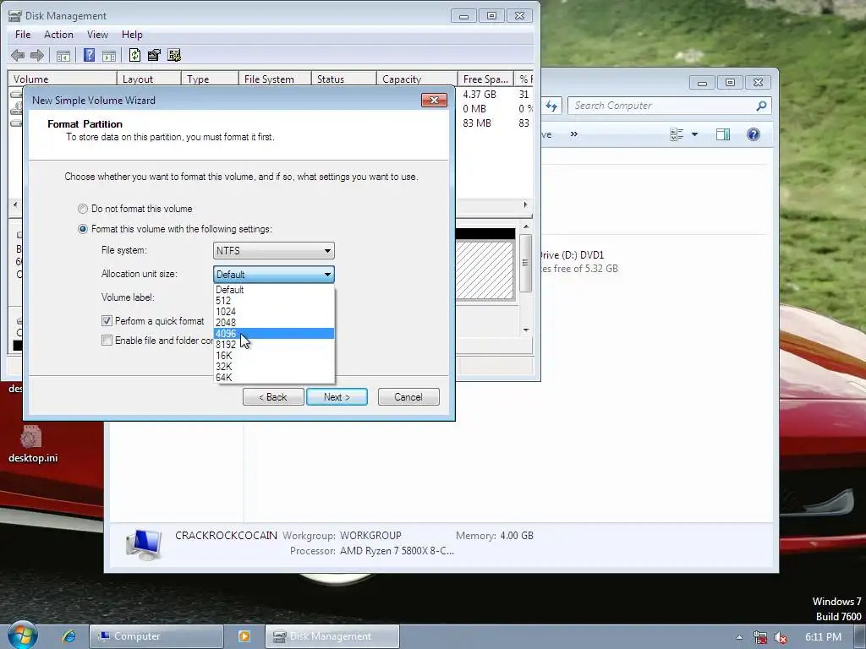Switch to the Computer taskbar button

[x=156, y=636]
